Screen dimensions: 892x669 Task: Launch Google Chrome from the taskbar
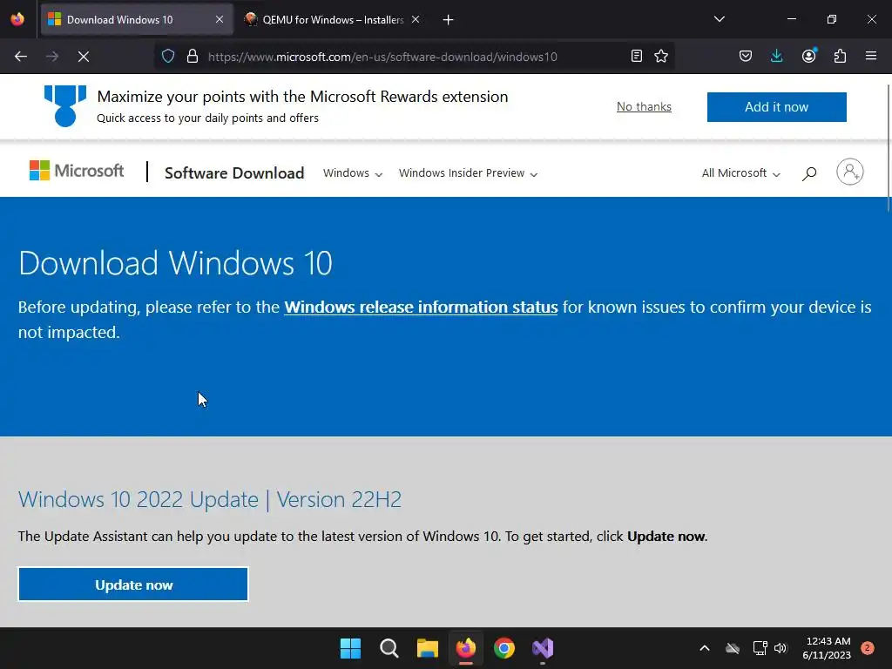(504, 648)
